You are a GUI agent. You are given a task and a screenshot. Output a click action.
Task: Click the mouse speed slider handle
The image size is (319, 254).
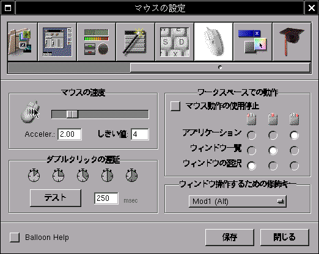pos(72,114)
